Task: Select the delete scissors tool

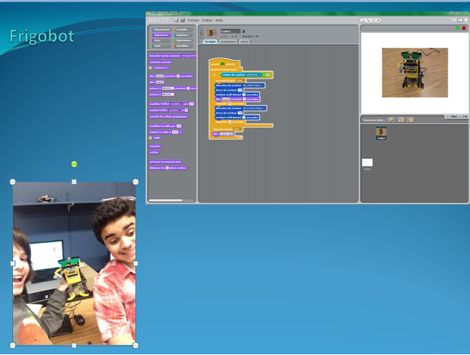Action: [369, 20]
